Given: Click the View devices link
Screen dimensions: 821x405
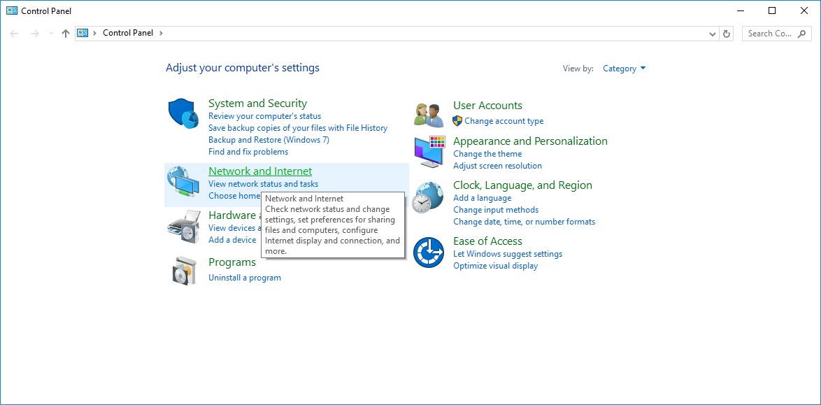Looking at the screenshot, I should (234, 228).
